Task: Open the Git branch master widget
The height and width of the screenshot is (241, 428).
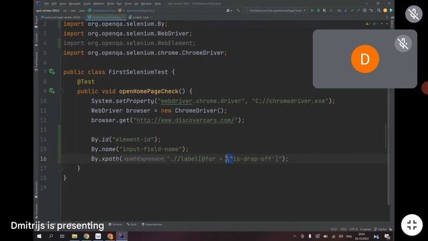Action: [381, 229]
